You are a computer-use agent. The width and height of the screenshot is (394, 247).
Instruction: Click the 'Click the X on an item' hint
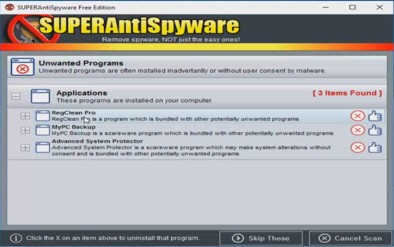click(113, 238)
